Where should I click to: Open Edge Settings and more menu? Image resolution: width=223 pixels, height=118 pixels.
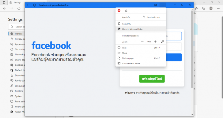coord(218,8)
